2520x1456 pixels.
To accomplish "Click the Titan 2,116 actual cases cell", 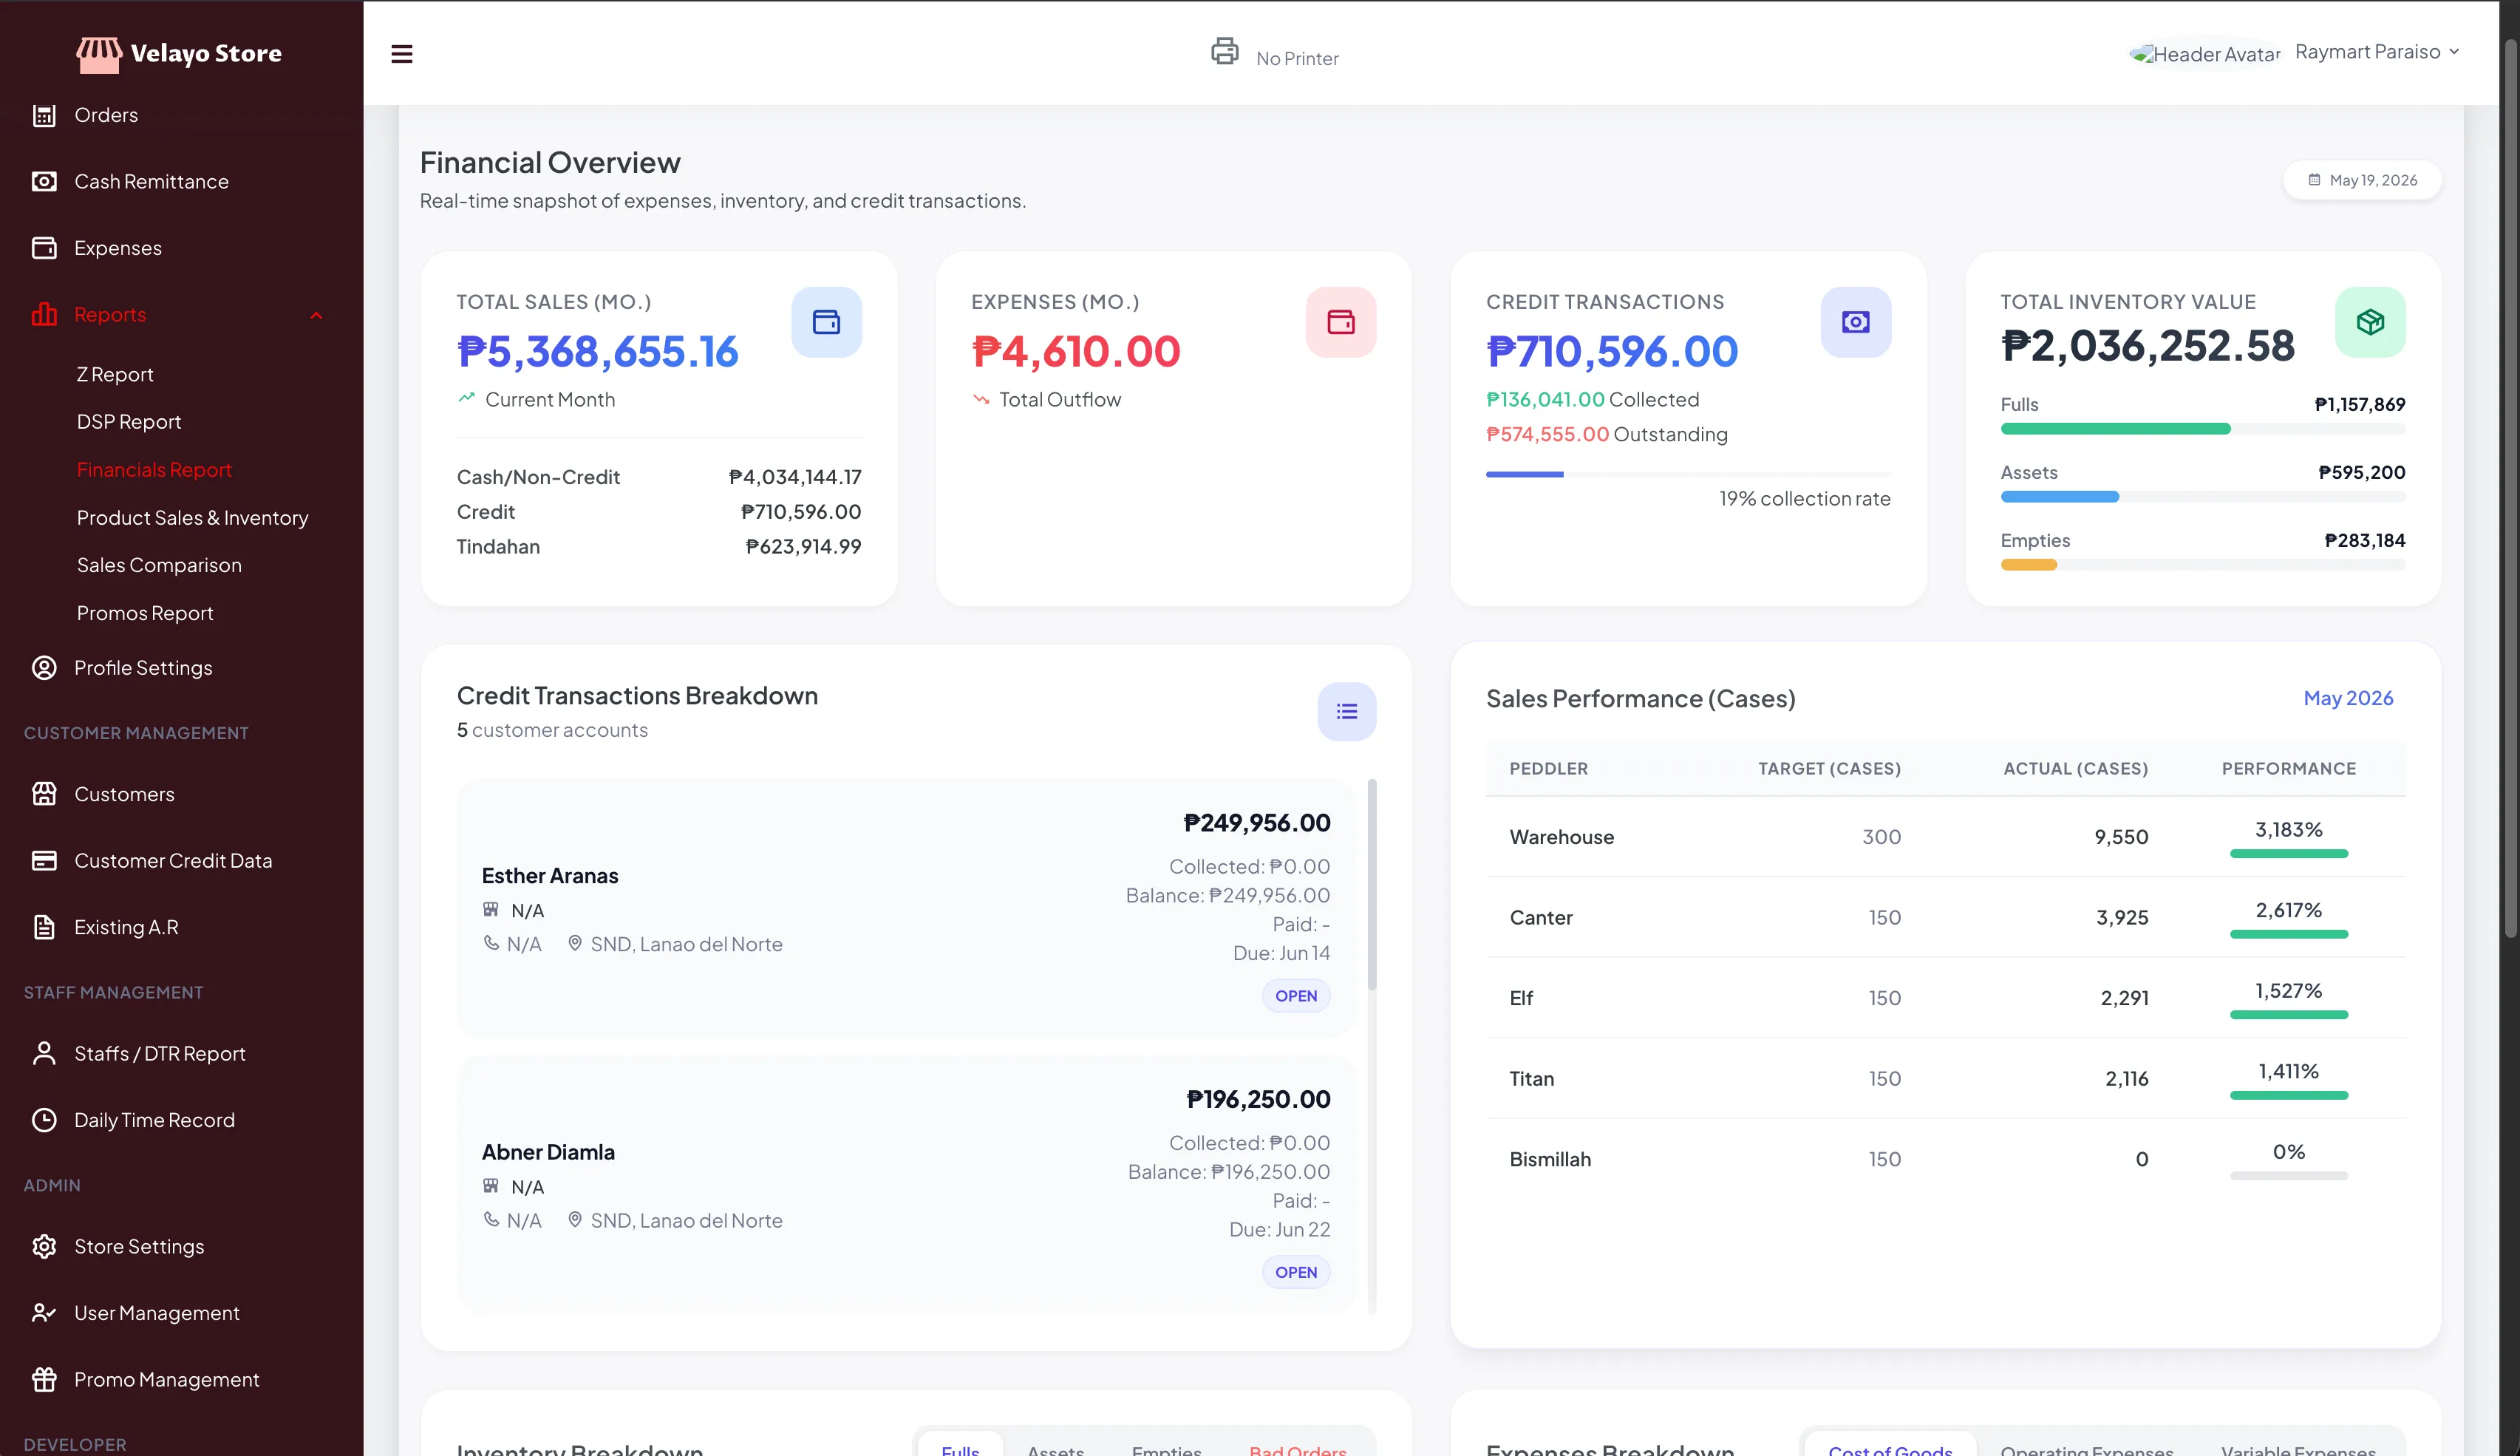I will point(2126,1078).
